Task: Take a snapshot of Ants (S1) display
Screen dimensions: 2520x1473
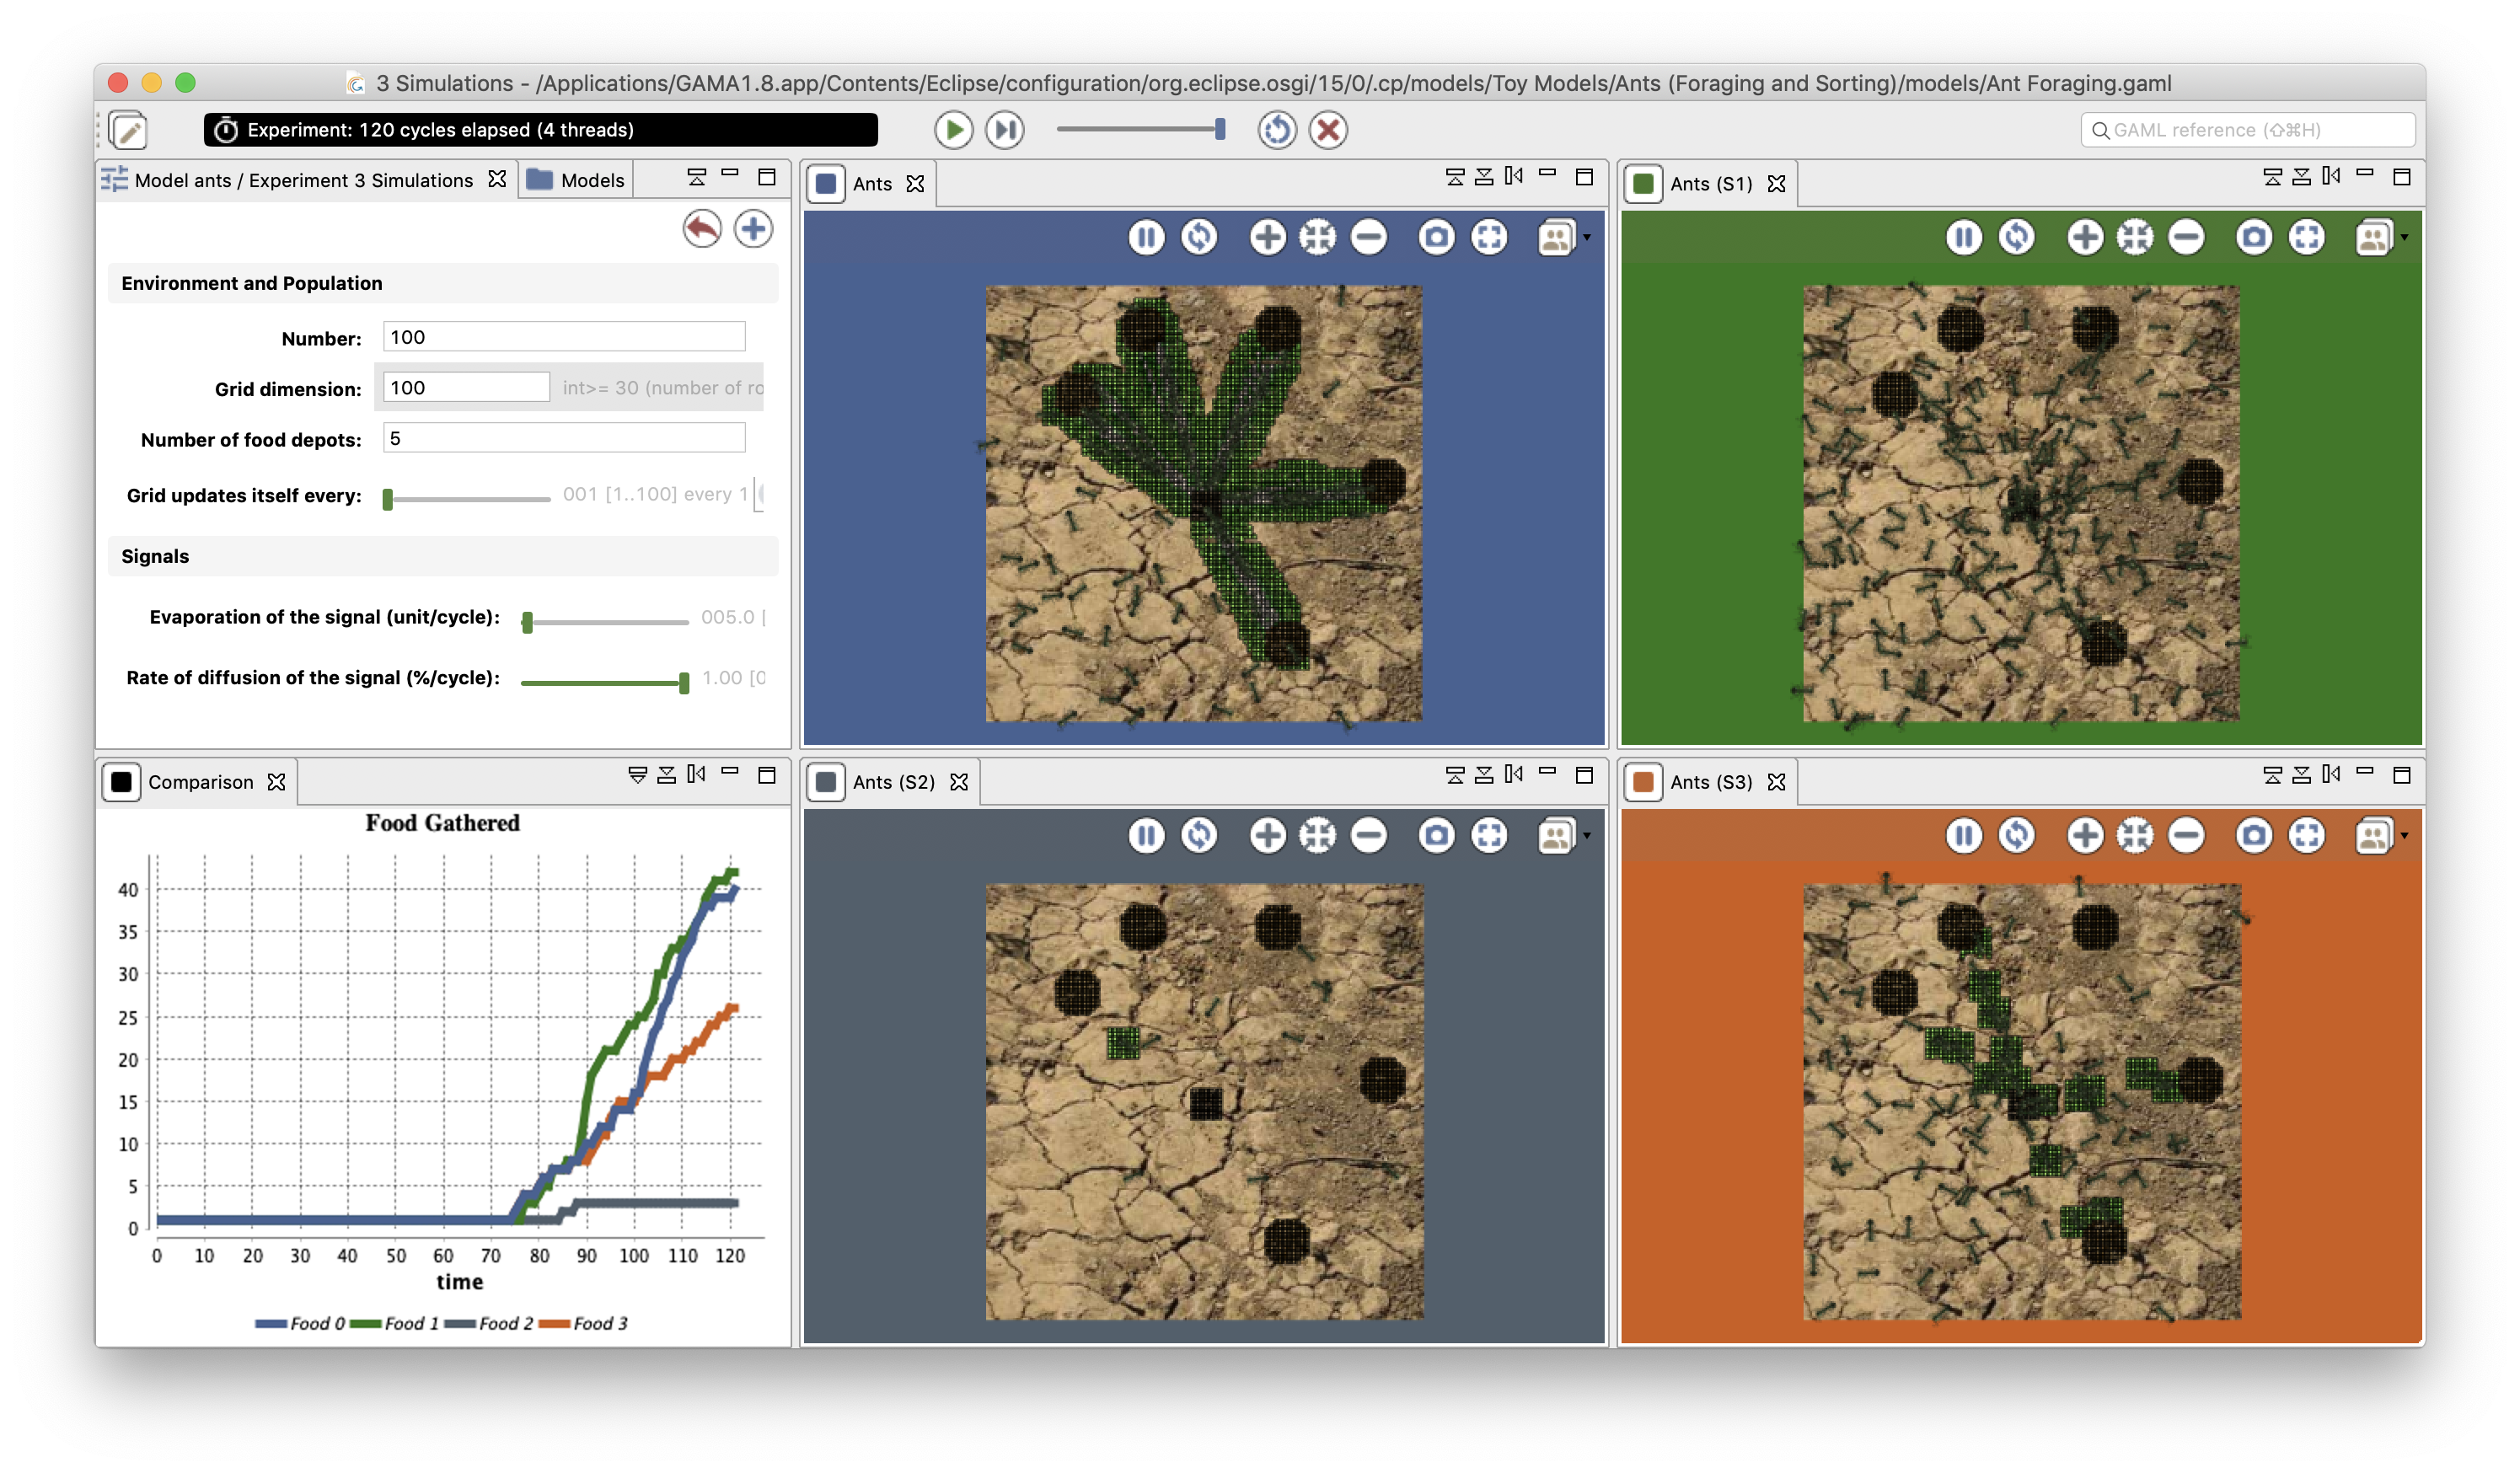Action: [x=2253, y=238]
